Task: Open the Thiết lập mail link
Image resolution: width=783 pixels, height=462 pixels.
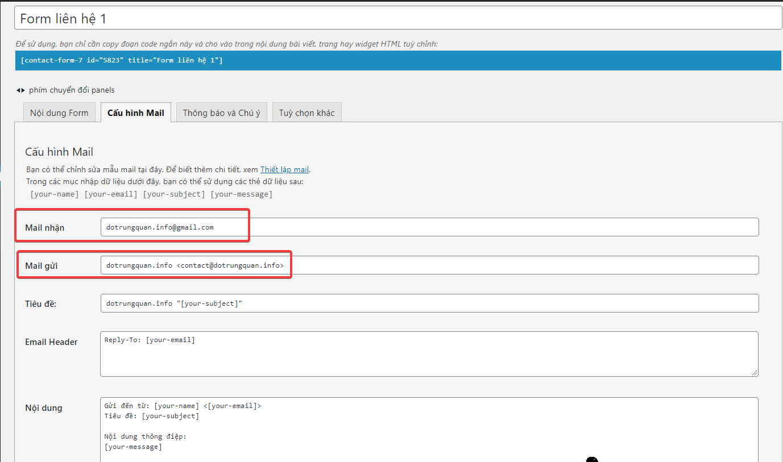Action: (x=284, y=169)
